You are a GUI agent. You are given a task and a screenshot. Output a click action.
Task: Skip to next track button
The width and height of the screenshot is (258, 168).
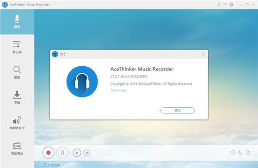86,153
